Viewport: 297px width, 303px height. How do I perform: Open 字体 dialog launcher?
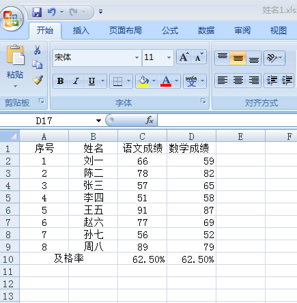(203, 101)
